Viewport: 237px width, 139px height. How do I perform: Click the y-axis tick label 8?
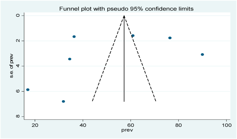pyautogui.click(x=18, y=116)
